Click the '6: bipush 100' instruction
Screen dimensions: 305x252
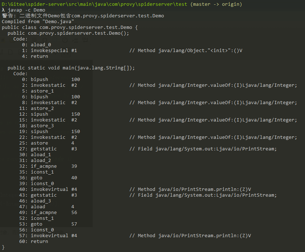click(51, 97)
